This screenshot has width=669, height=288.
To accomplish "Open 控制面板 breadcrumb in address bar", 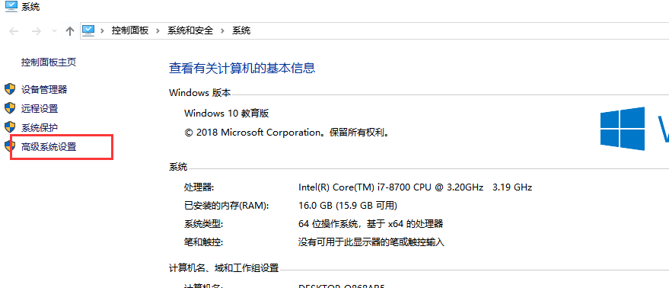I will (129, 30).
